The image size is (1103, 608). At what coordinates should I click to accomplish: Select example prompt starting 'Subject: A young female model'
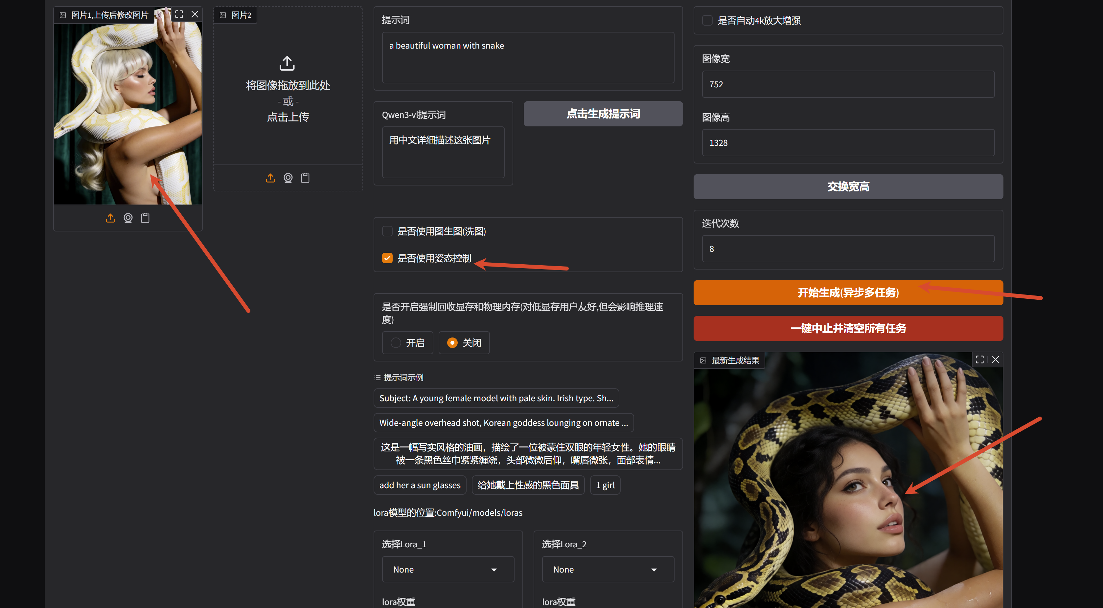(496, 398)
